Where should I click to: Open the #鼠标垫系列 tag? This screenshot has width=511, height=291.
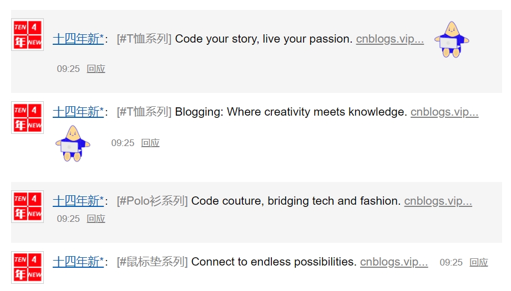(153, 262)
